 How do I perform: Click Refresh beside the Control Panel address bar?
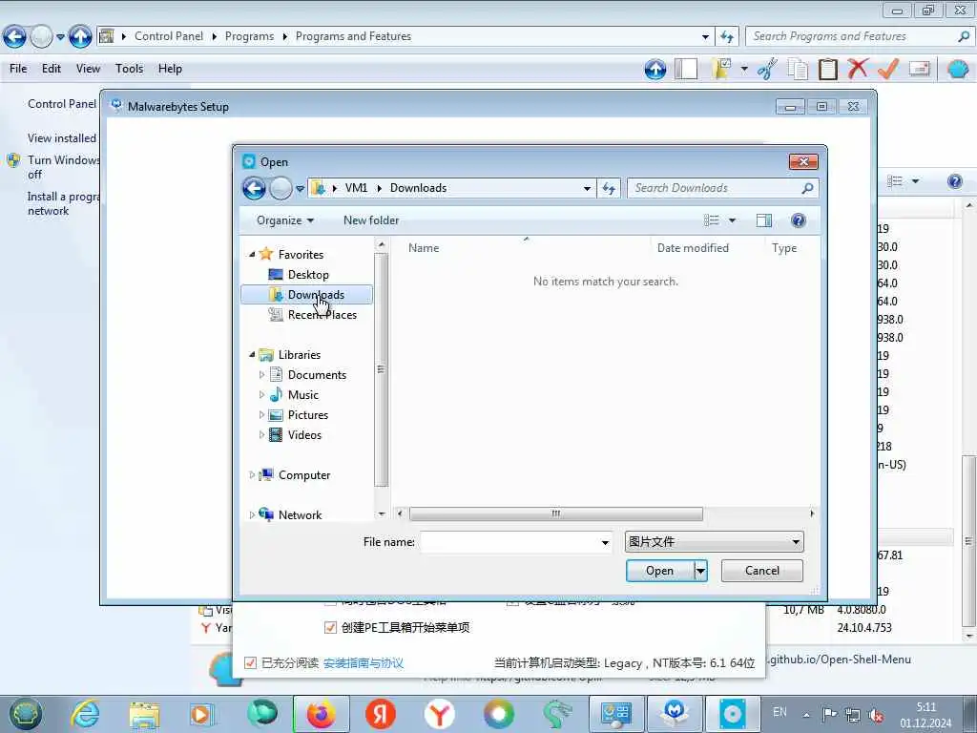pyautogui.click(x=726, y=37)
